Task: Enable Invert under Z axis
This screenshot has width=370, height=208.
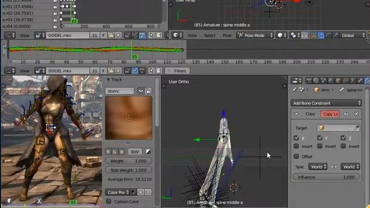Action: [343, 146]
